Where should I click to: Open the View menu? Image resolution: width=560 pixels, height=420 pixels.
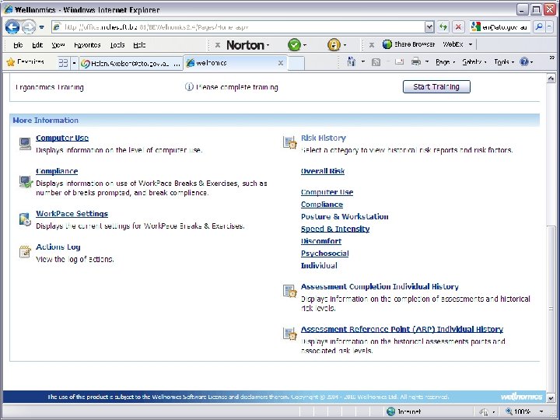click(x=58, y=45)
